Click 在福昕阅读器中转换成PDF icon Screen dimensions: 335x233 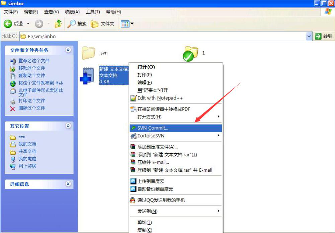[133, 109]
